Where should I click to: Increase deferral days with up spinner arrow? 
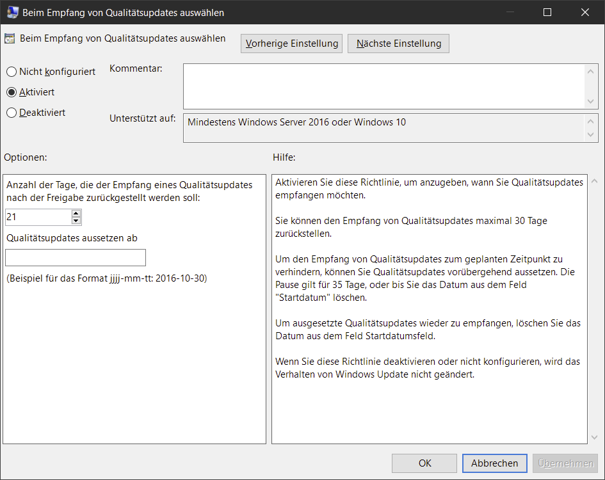pos(76,213)
